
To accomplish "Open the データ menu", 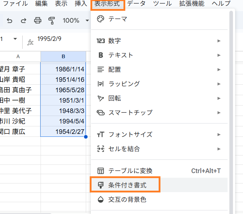I will click(x=136, y=4).
